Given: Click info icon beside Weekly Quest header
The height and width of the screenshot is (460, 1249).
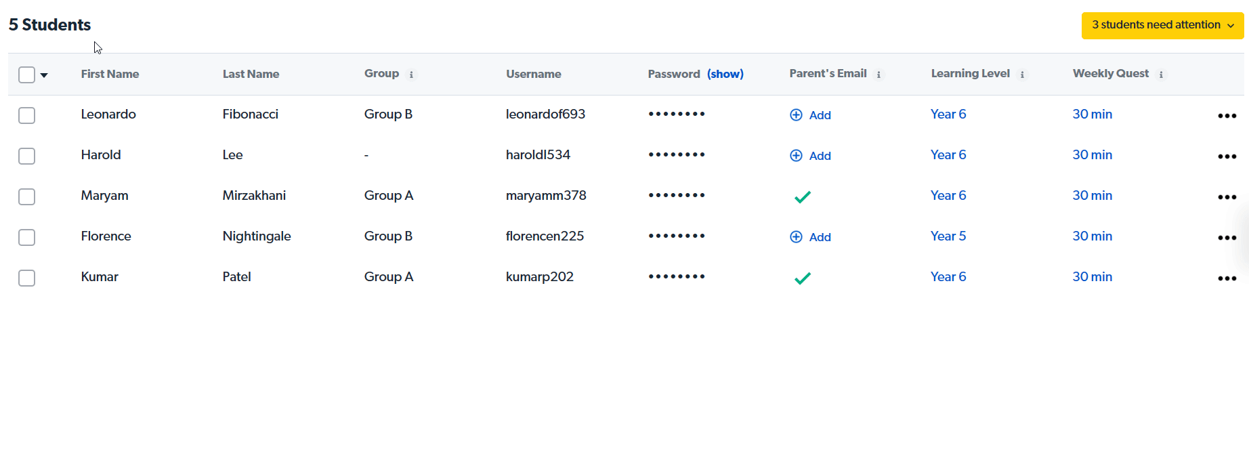Looking at the screenshot, I should click(1161, 75).
